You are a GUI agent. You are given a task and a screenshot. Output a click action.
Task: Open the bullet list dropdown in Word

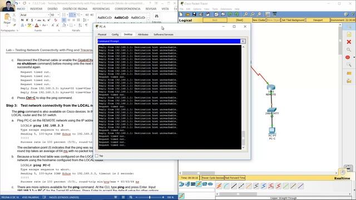tap(67, 15)
